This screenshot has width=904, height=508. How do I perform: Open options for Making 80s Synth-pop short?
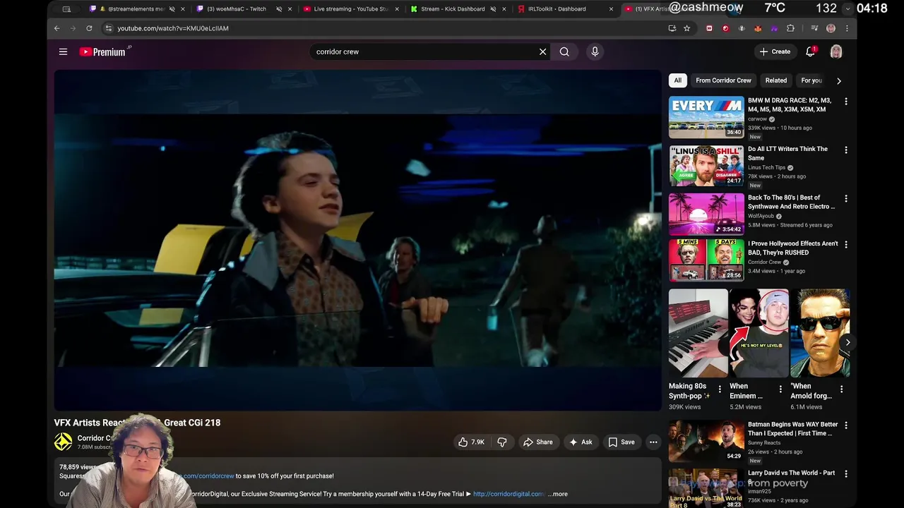[x=720, y=389]
